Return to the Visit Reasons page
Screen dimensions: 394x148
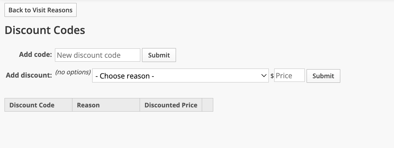pos(41,10)
